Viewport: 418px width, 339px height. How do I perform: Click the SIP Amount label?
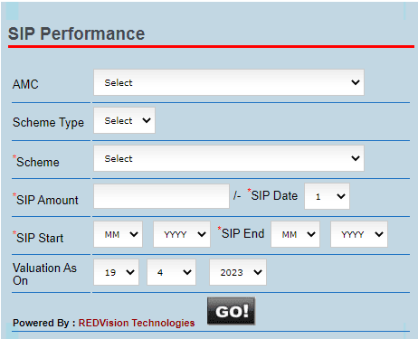coord(47,200)
